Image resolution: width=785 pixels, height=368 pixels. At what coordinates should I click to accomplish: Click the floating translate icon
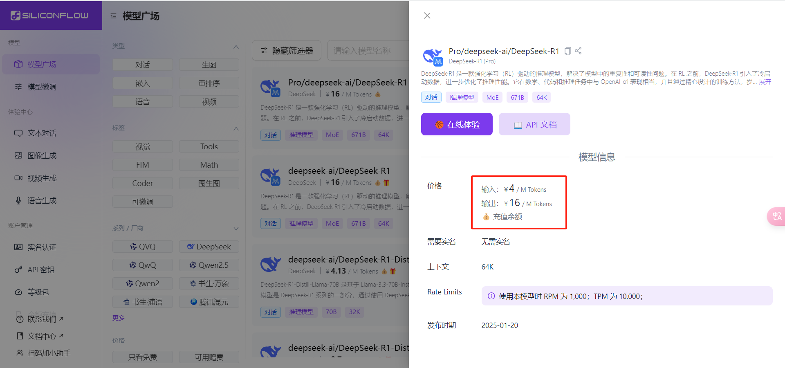point(776,216)
